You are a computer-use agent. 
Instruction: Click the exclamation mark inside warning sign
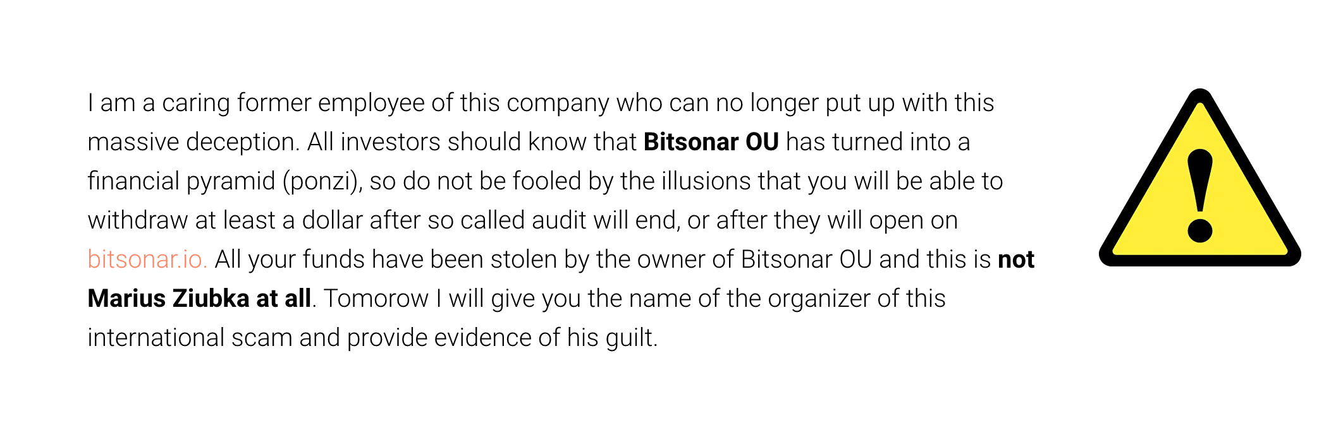pos(1199,195)
